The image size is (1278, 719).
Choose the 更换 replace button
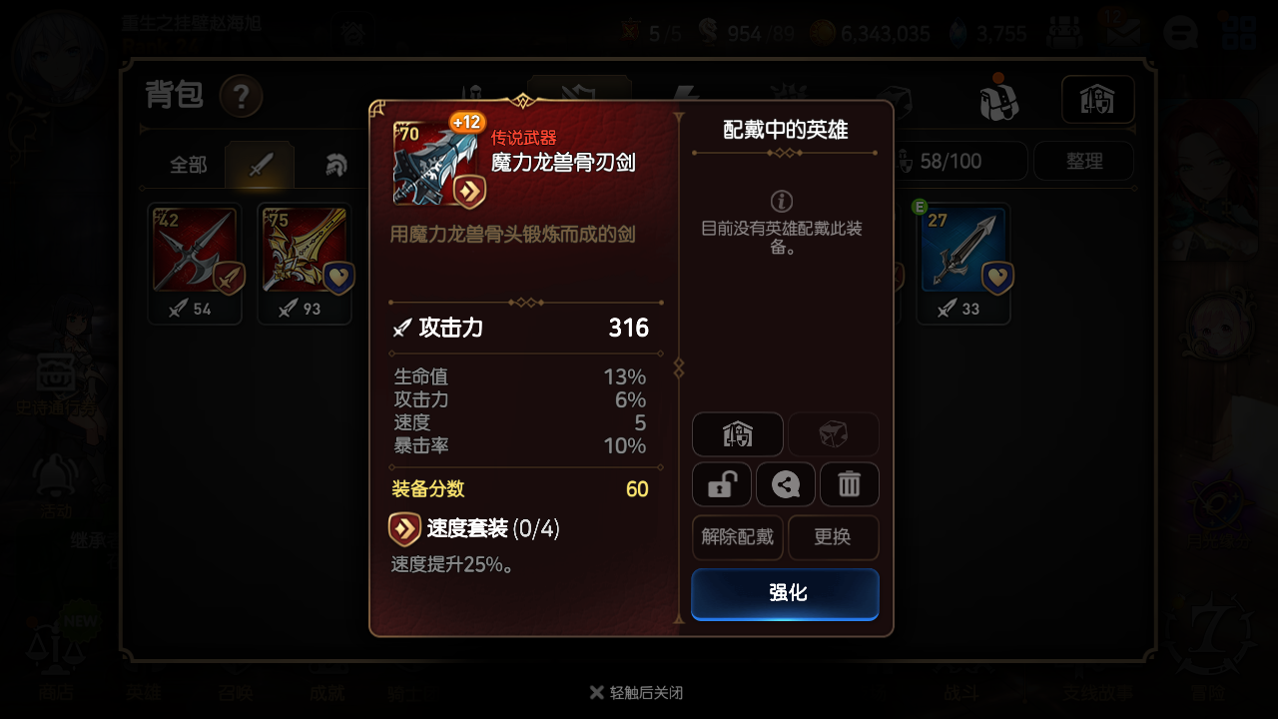point(834,537)
